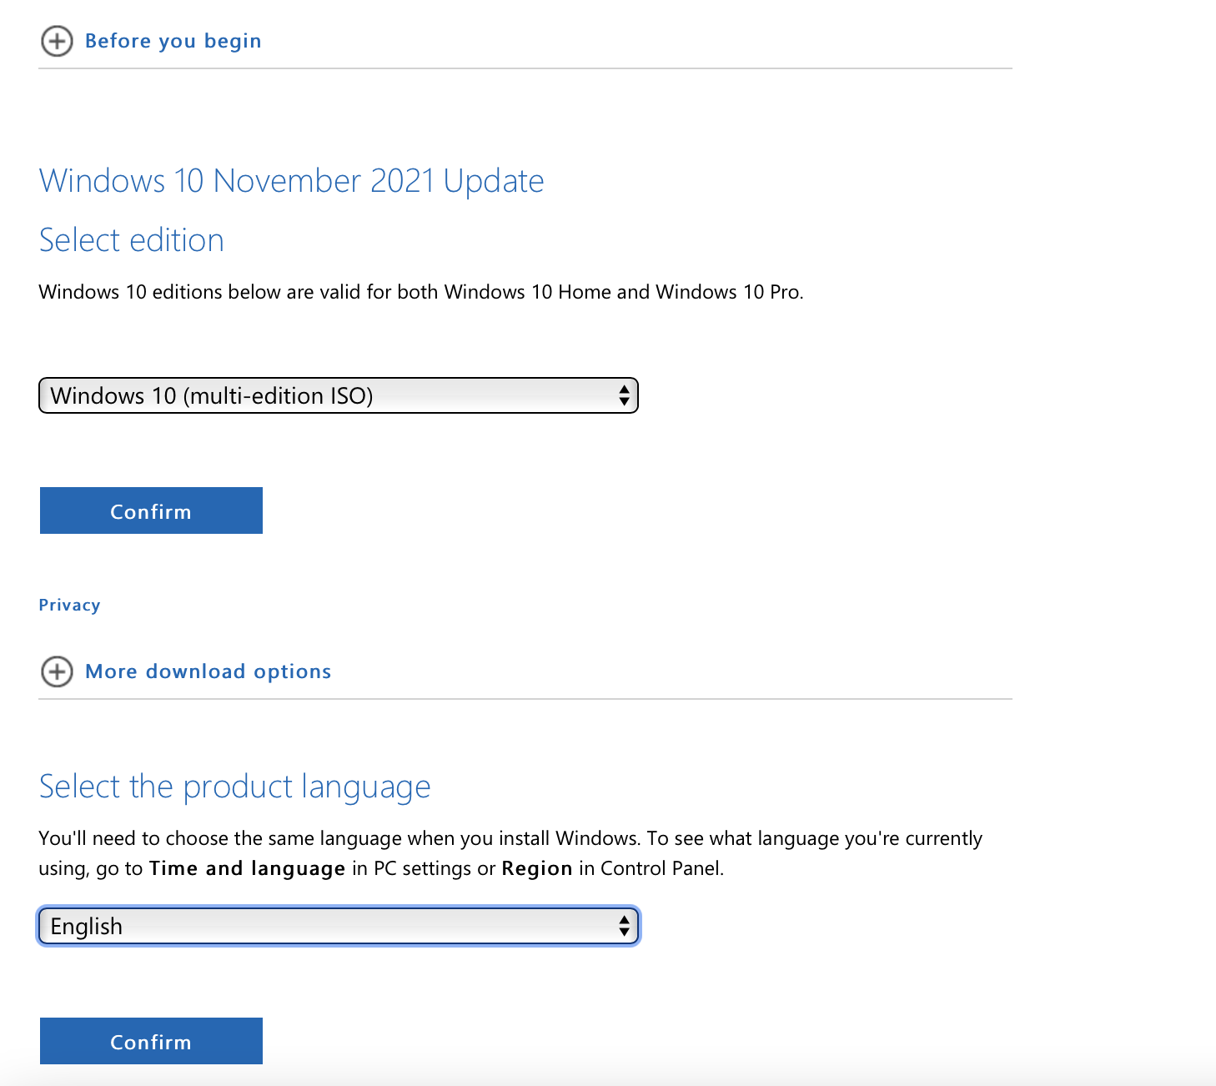The image size is (1216, 1086).
Task: Click Confirm below the edition dropdown
Action: tap(151, 510)
